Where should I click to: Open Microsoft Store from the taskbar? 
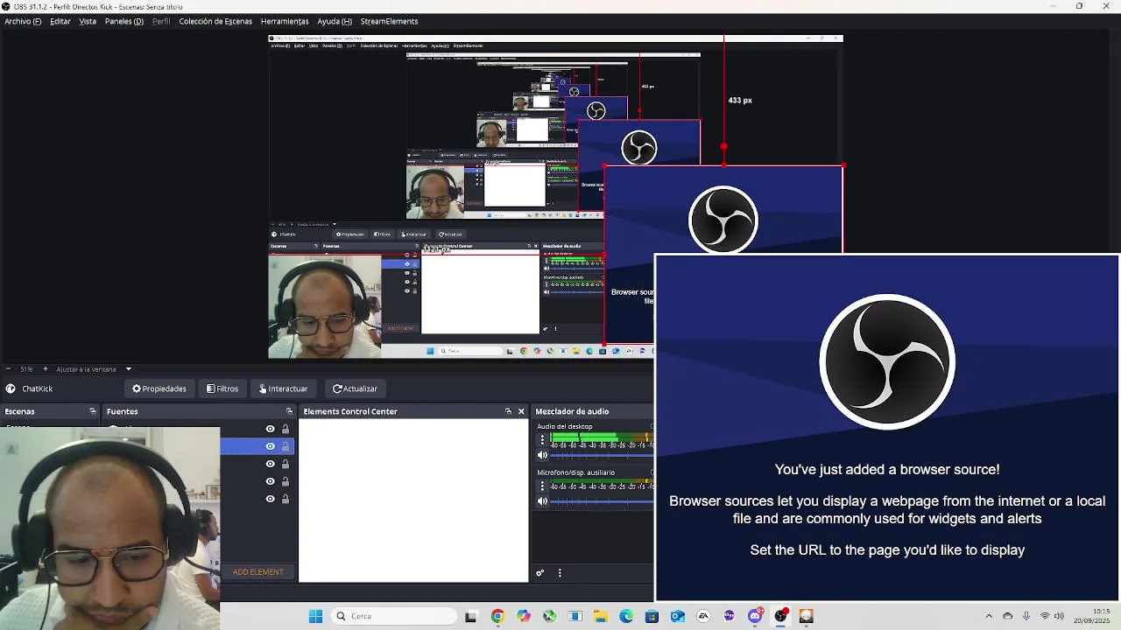click(x=652, y=616)
